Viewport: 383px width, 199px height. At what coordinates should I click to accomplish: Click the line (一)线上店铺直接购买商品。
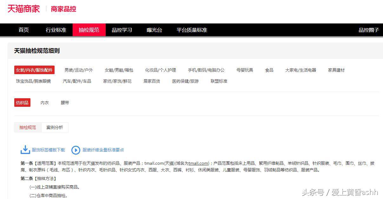click(55, 187)
